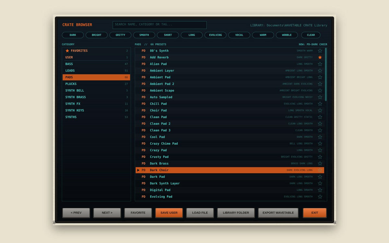The width and height of the screenshot is (389, 243).
Task: Star the Evolving Pad preset
Action: pyautogui.click(x=320, y=197)
